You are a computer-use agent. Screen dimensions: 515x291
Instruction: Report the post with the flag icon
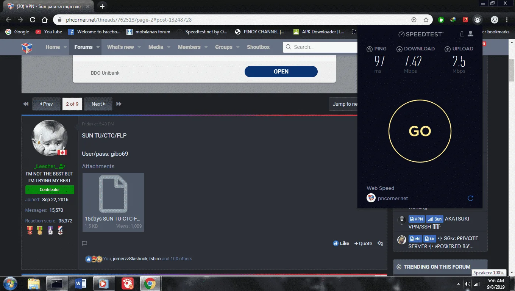85,243
